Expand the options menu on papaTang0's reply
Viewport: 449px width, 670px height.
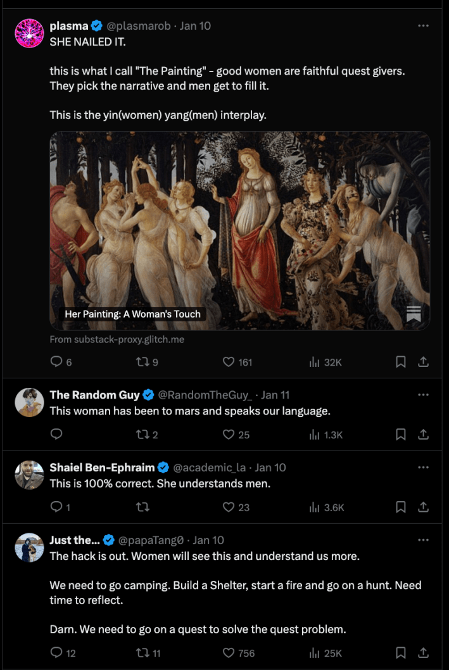pos(423,540)
